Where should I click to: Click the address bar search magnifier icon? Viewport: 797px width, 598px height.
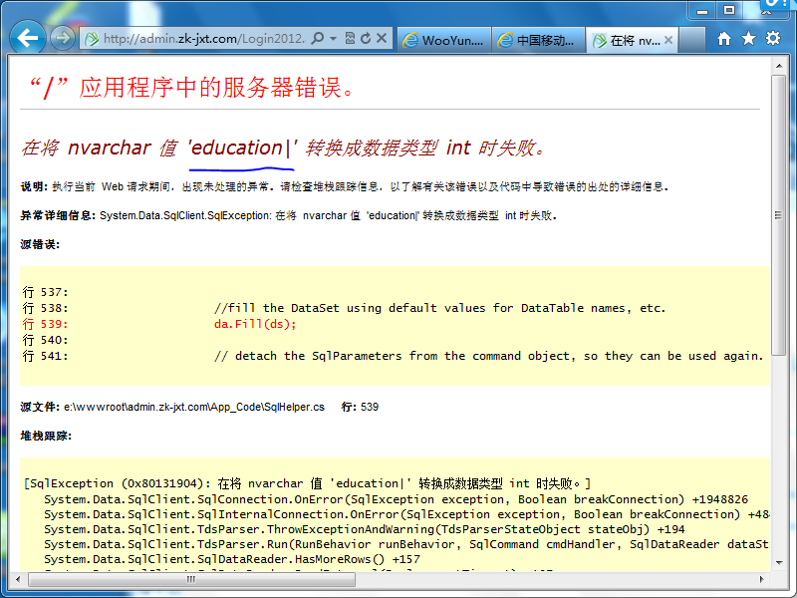click(x=318, y=38)
